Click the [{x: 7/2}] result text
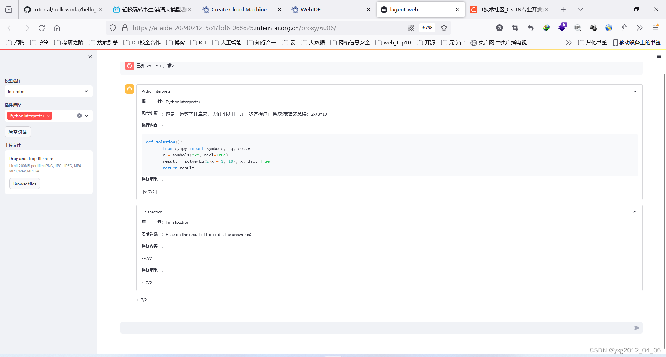This screenshot has width=666, height=357. click(149, 192)
